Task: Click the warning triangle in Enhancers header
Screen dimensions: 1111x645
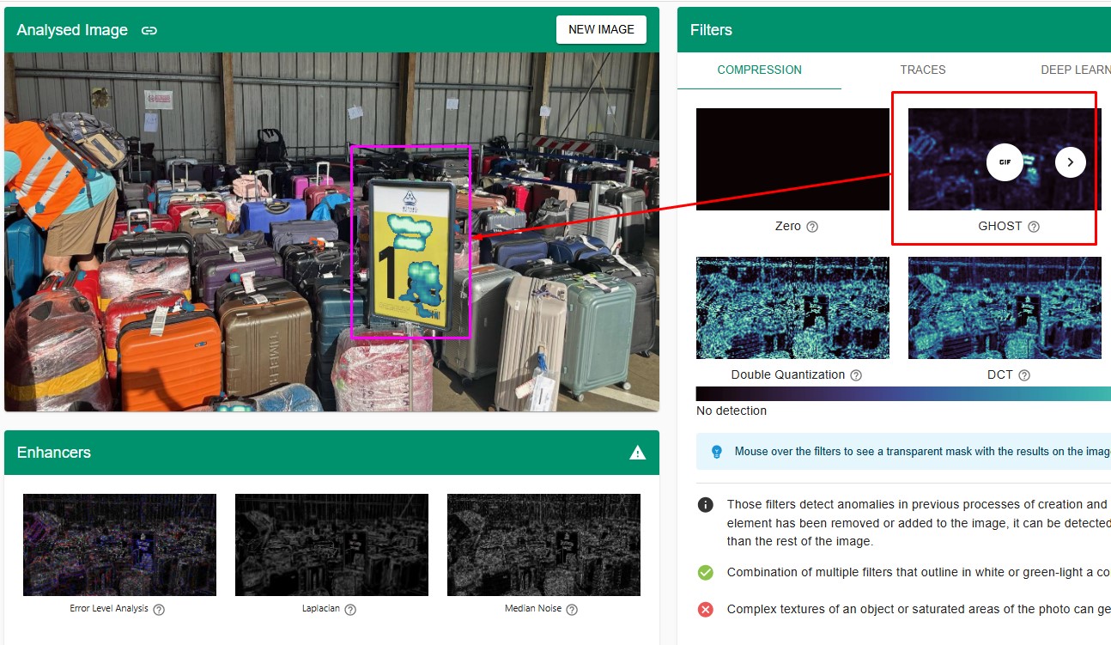Action: click(637, 453)
